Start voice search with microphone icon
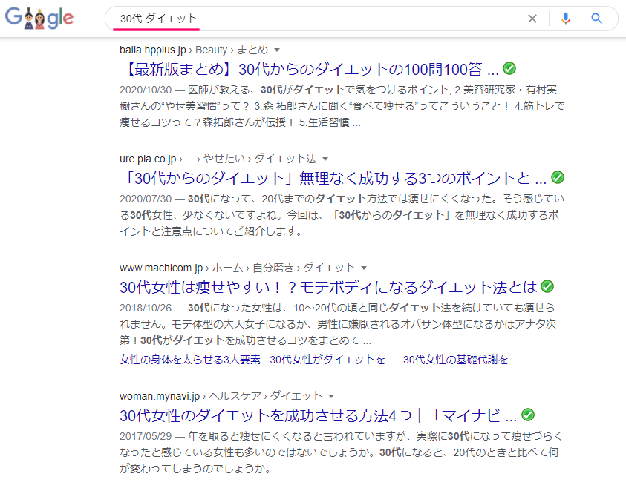This screenshot has height=485, width=626. click(x=565, y=19)
